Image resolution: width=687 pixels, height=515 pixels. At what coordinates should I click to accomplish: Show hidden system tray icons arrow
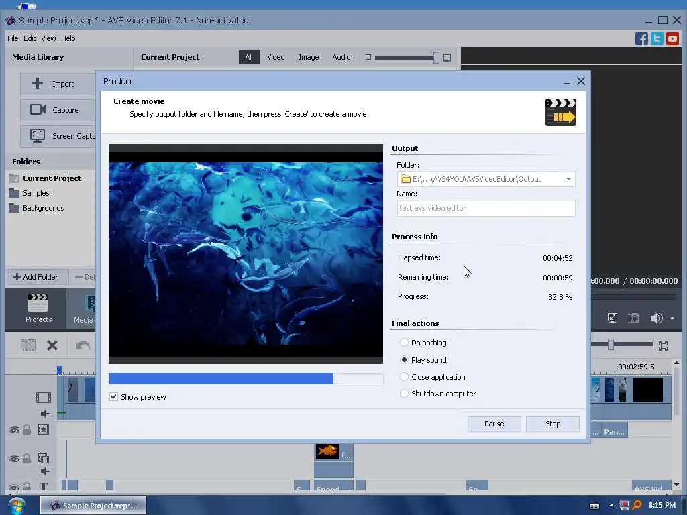(x=611, y=506)
